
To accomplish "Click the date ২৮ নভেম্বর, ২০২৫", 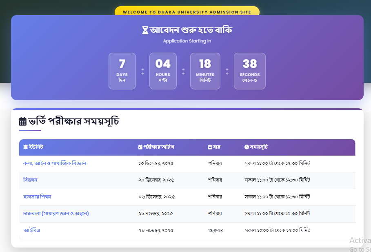I will click(156, 230).
